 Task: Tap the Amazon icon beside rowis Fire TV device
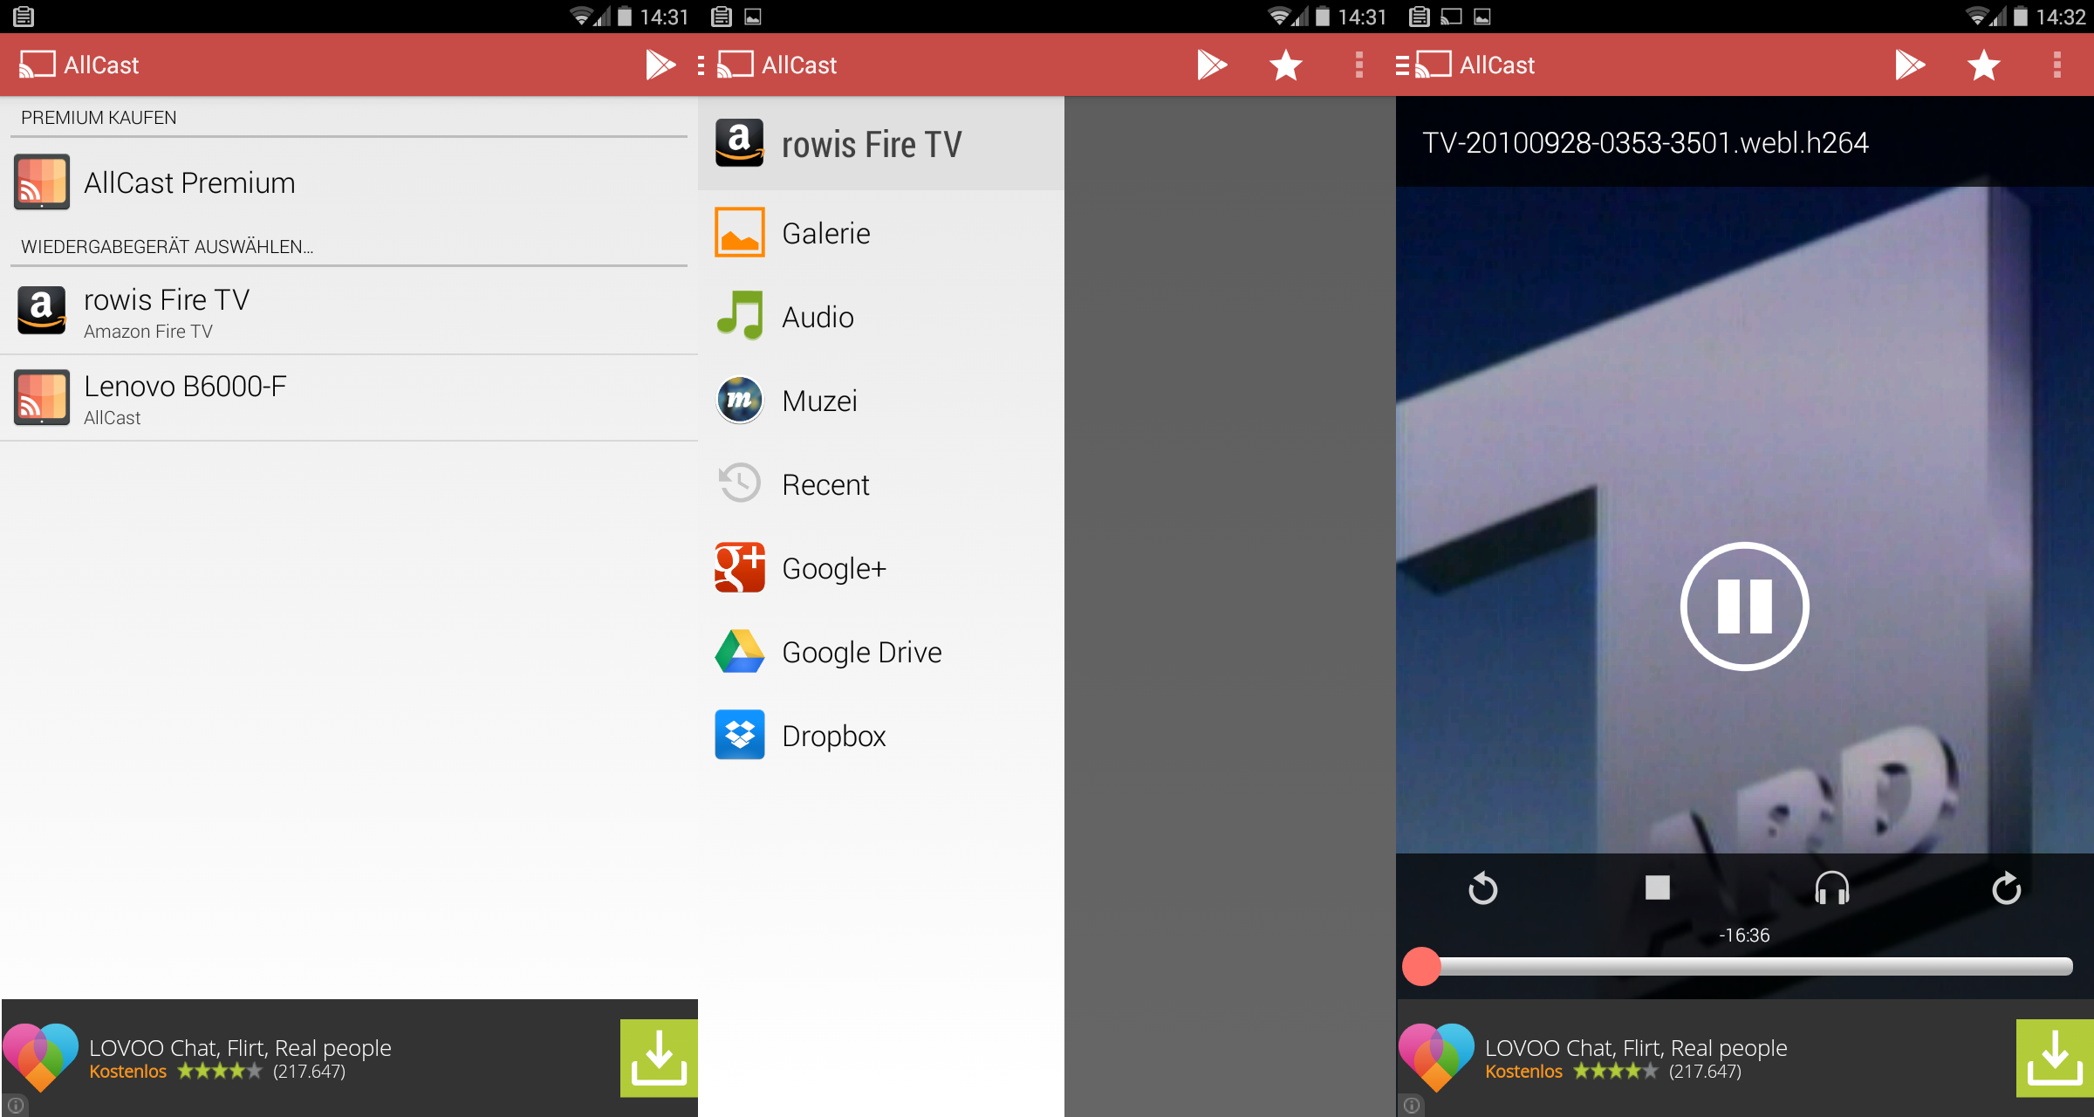click(42, 311)
